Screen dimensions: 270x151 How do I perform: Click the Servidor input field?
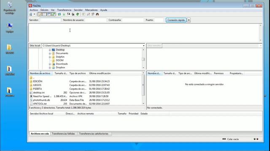coord(50,20)
